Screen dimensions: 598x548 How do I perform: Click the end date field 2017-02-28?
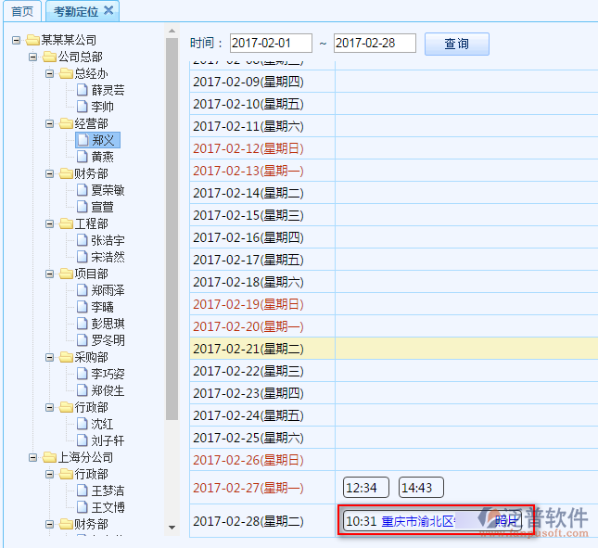(x=375, y=44)
